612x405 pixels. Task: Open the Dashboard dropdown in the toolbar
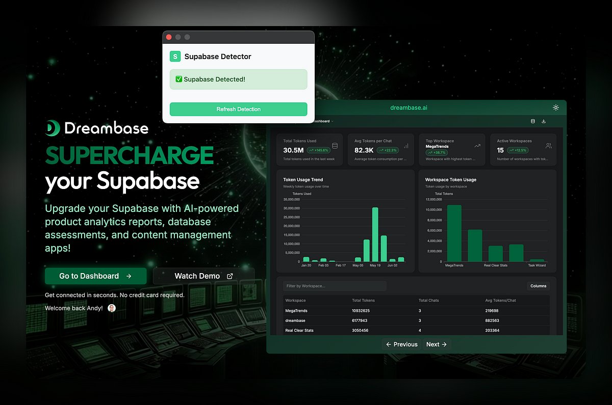click(x=322, y=121)
